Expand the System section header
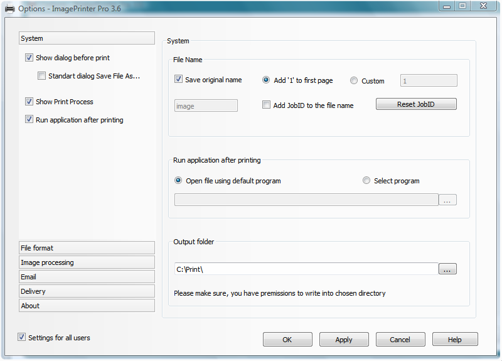This screenshot has height=361, width=502. [87, 38]
